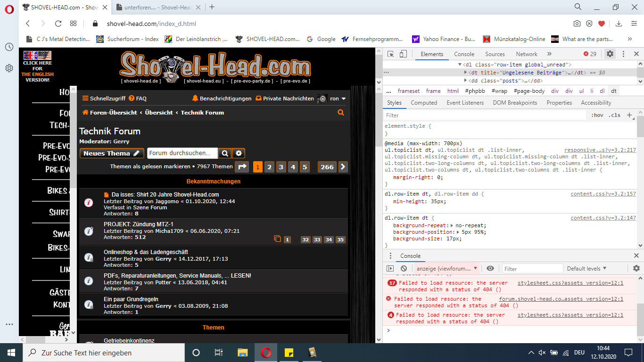Image resolution: width=644 pixels, height=362 pixels.
Task: Reload the page with the refresh icon
Action: 58,24
